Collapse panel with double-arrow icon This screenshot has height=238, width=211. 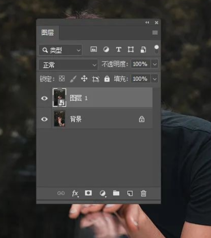tap(147, 22)
